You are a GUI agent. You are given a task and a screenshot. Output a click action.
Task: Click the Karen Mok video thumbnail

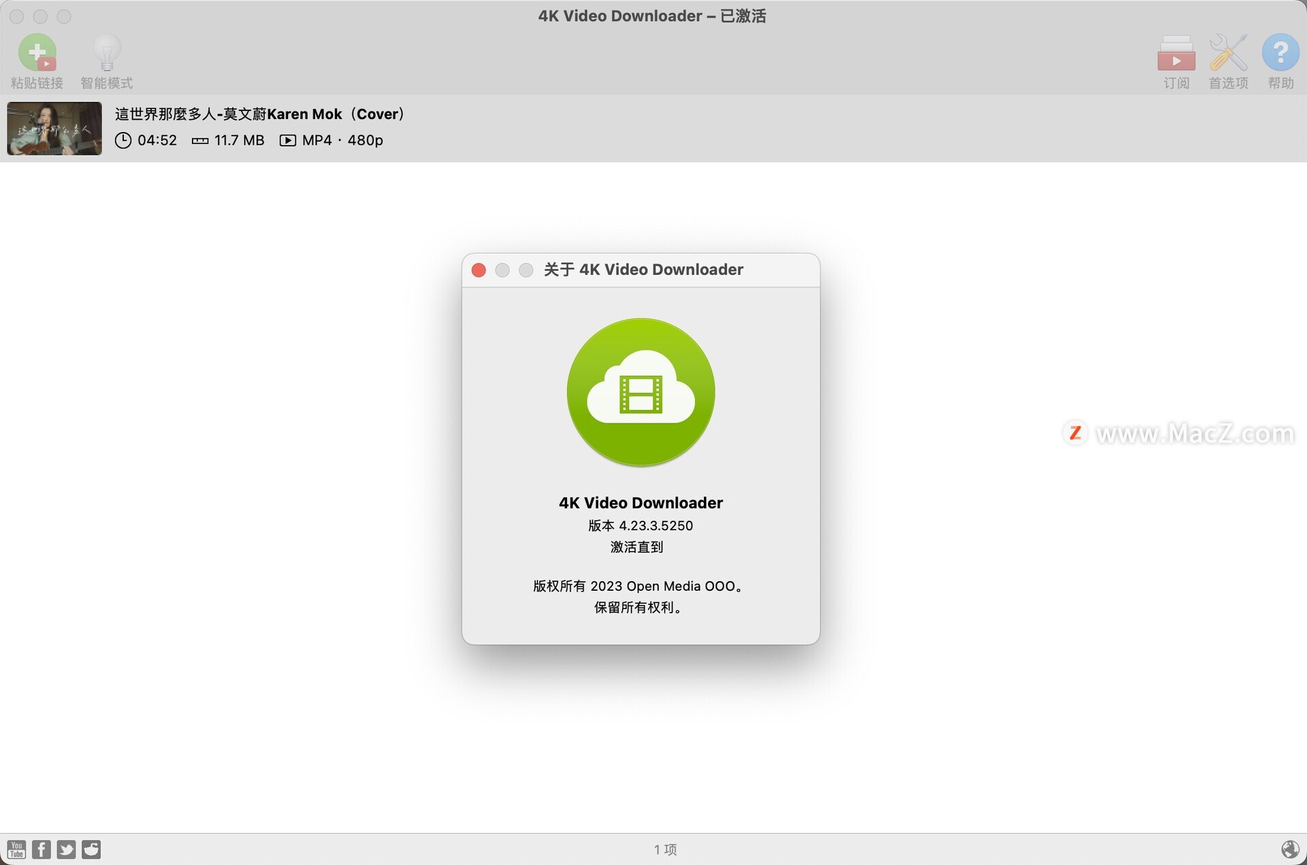[x=54, y=128]
